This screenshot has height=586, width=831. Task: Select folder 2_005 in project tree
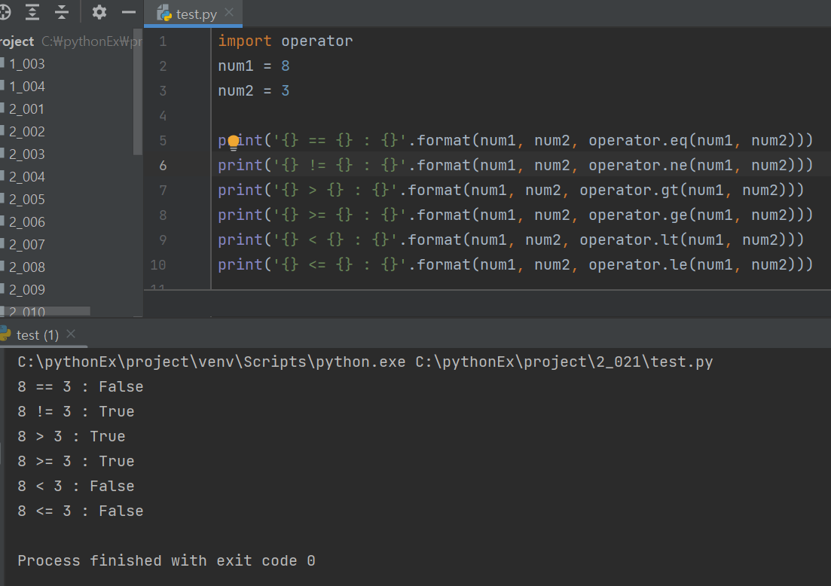[26, 199]
